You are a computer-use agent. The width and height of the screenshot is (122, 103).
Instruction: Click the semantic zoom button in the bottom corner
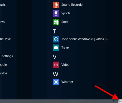pos(120,101)
